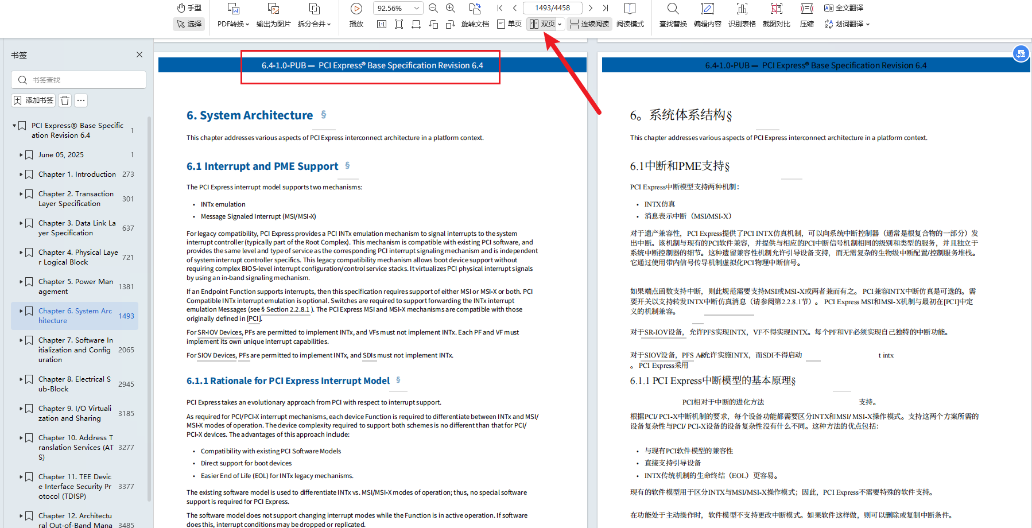Screen dimensions: 1032x528
Task: Open Chapter 7. Software Initialization bookmark
Action: coord(76,350)
